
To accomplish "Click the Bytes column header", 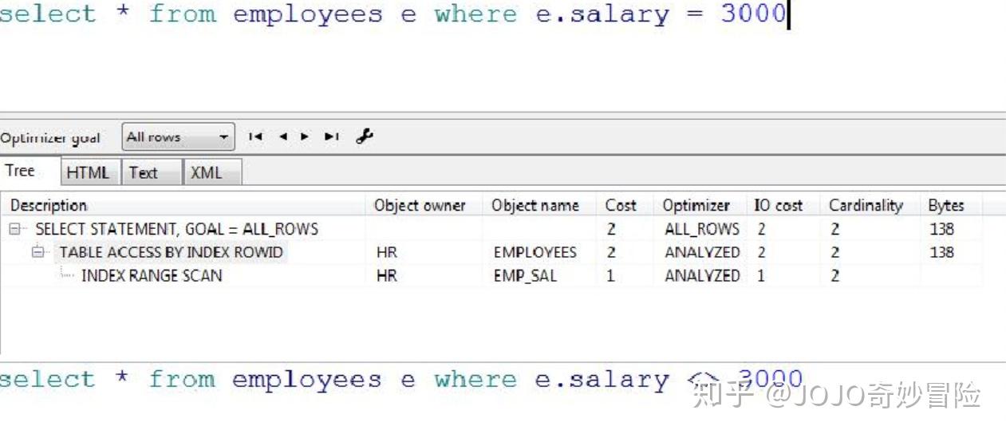I will (x=950, y=205).
